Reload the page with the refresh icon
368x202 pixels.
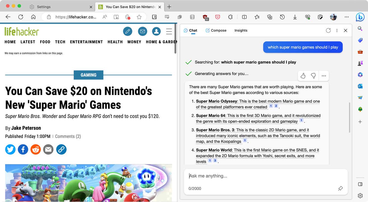(21, 17)
